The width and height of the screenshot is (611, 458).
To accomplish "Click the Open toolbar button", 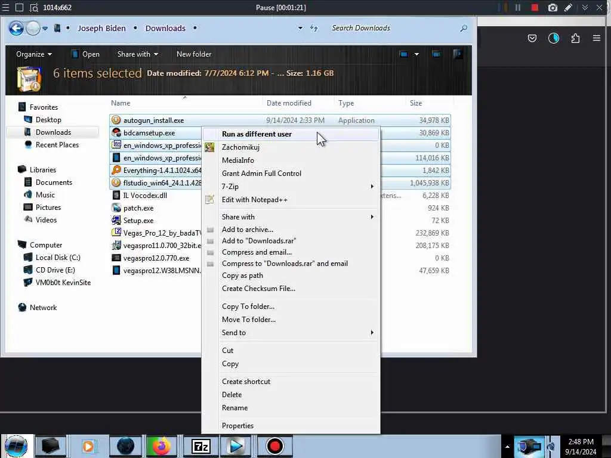I will 86,54.
